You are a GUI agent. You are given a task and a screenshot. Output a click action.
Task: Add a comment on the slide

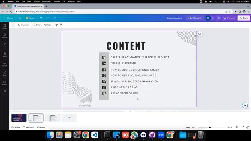tap(200, 34)
